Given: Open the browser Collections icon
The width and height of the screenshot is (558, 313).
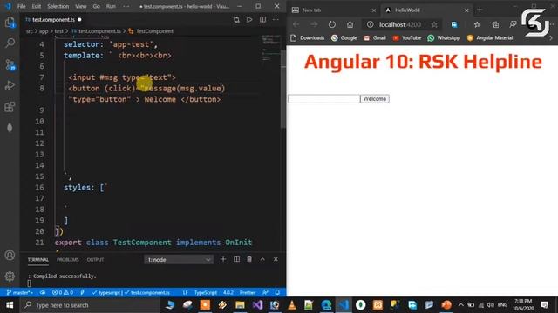Looking at the screenshot, I should (495, 24).
